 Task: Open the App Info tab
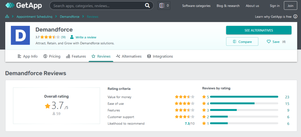(x=27, y=56)
